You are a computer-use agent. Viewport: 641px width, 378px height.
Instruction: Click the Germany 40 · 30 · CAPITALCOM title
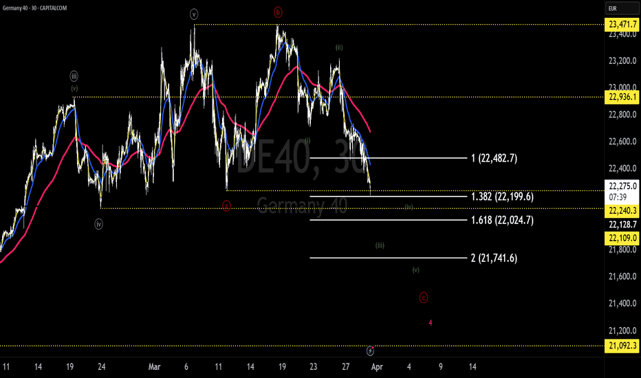click(x=35, y=8)
